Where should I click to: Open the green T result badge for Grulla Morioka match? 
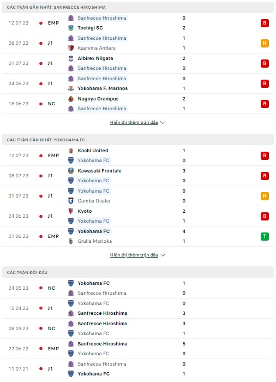tap(265, 236)
